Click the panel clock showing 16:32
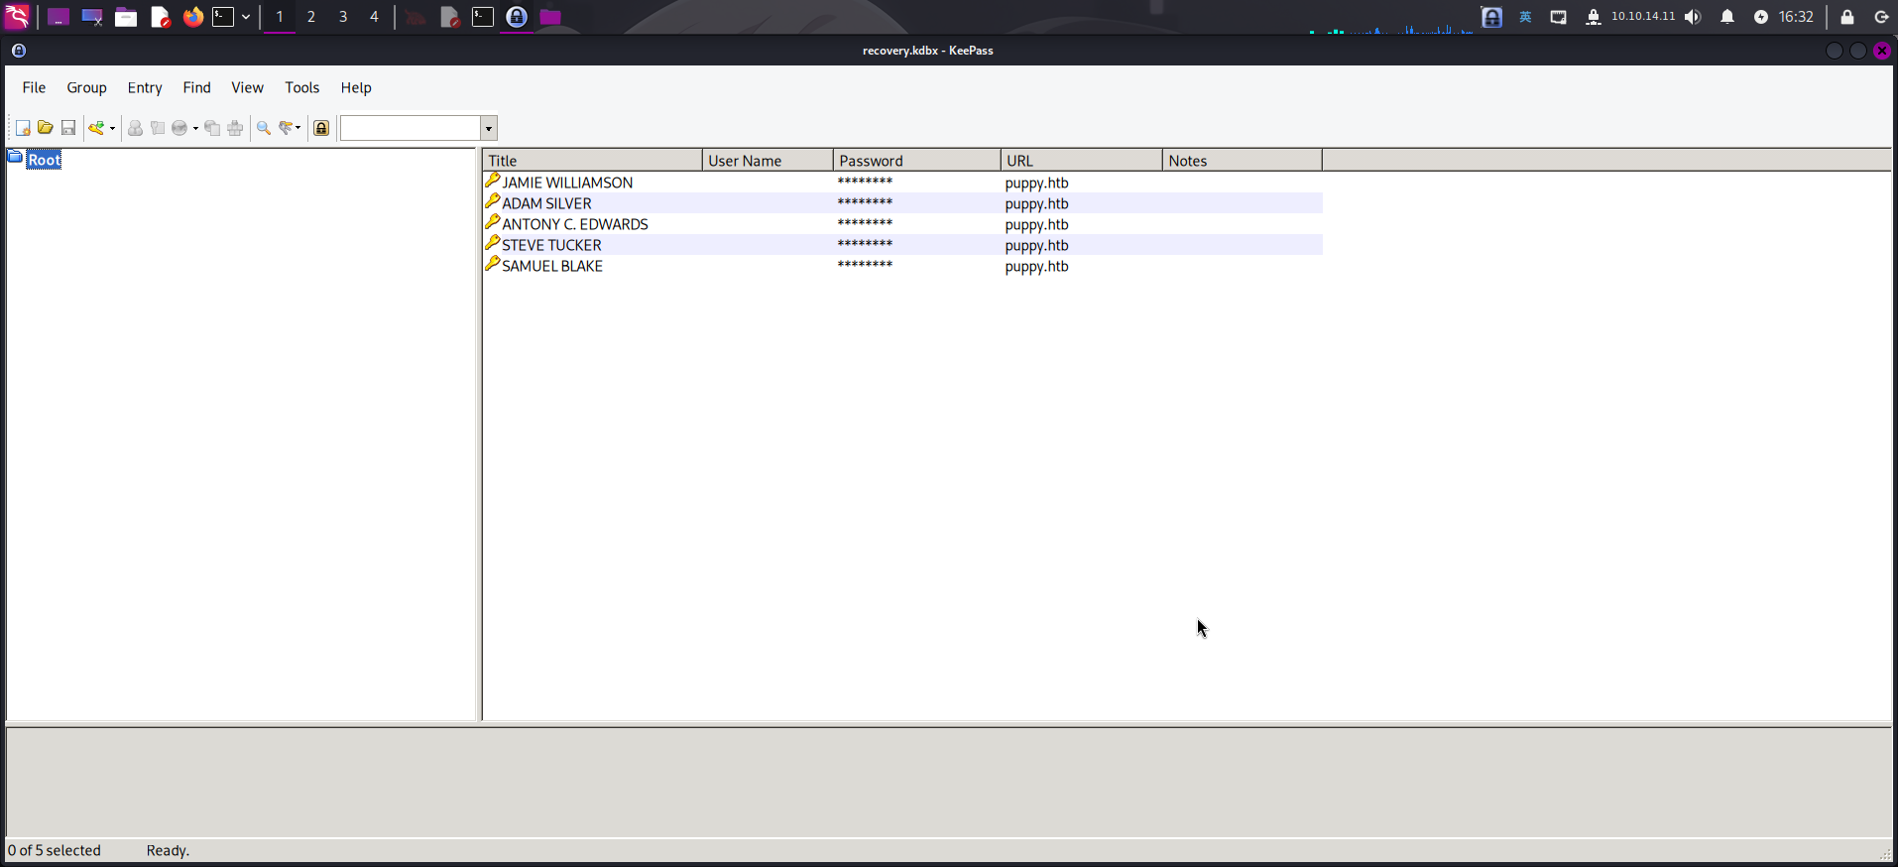Image resolution: width=1898 pixels, height=867 pixels. tap(1796, 17)
